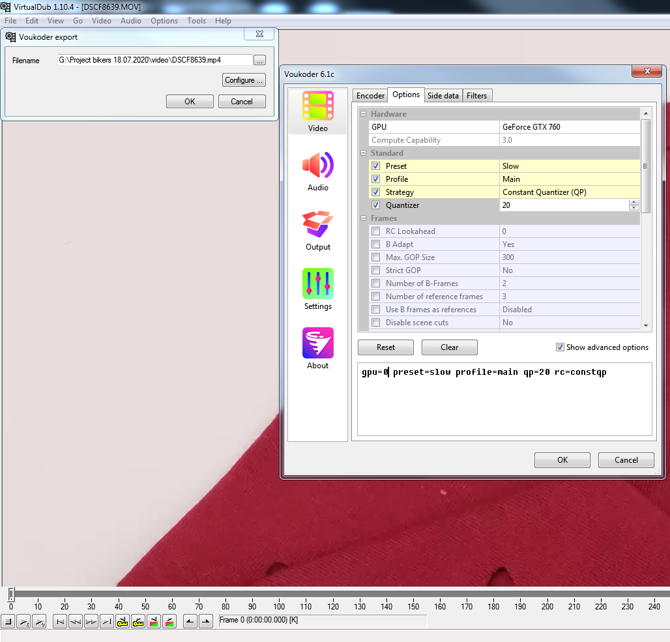Viewport: 670px width, 642px height.
Task: Uncheck the Preset option checkbox
Action: pos(375,166)
